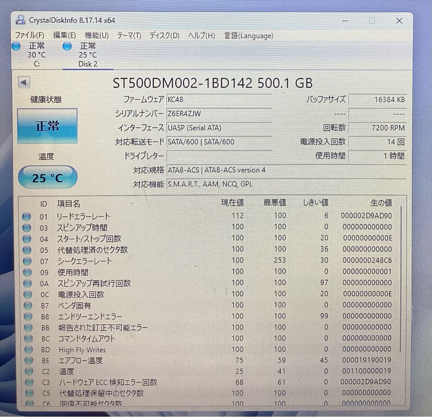Click the しきい値 column header
Screen dimensions: 432x417
coord(315,203)
